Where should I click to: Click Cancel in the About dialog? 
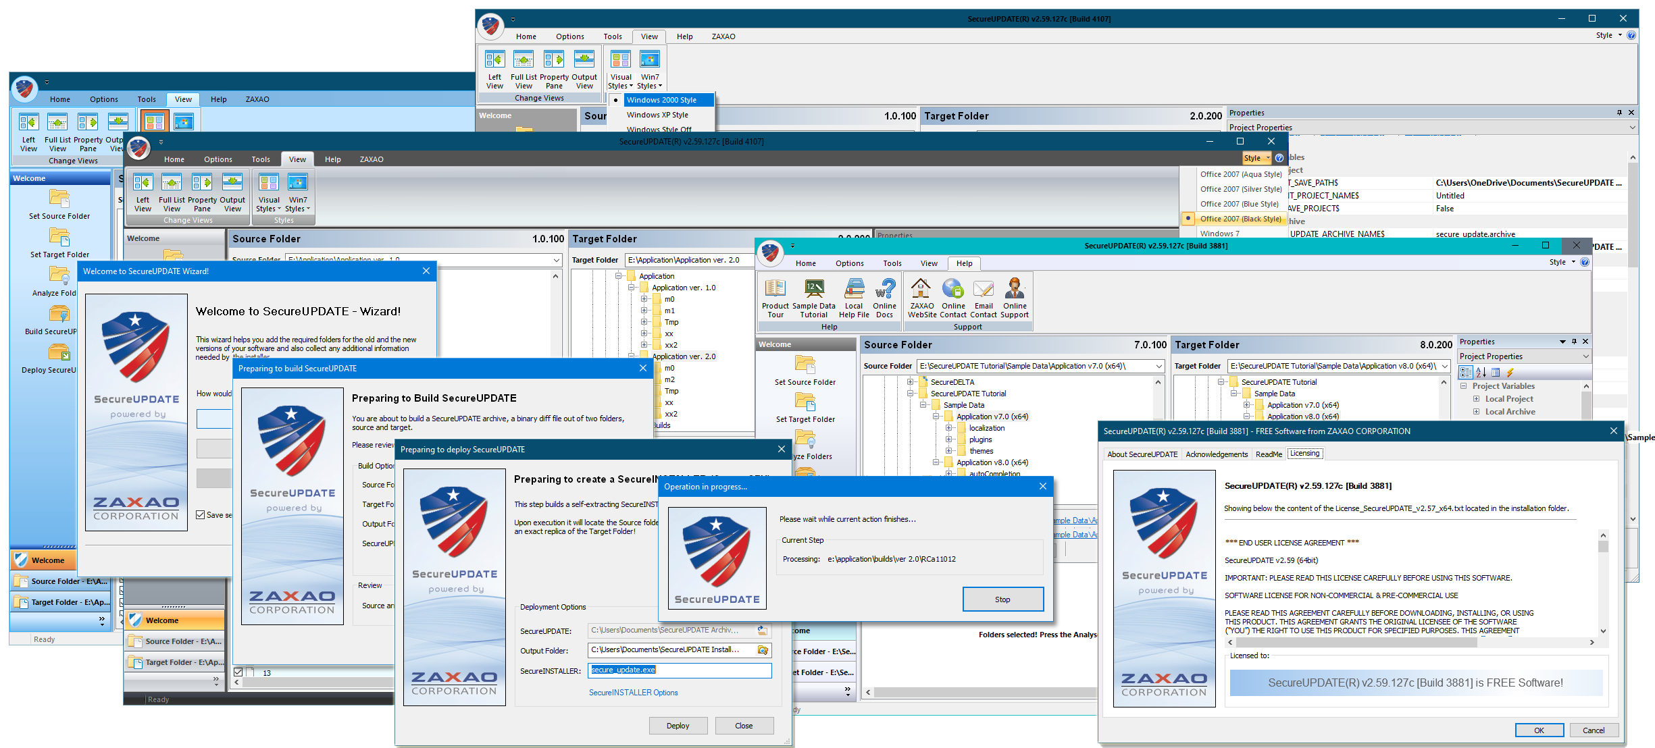[1594, 730]
